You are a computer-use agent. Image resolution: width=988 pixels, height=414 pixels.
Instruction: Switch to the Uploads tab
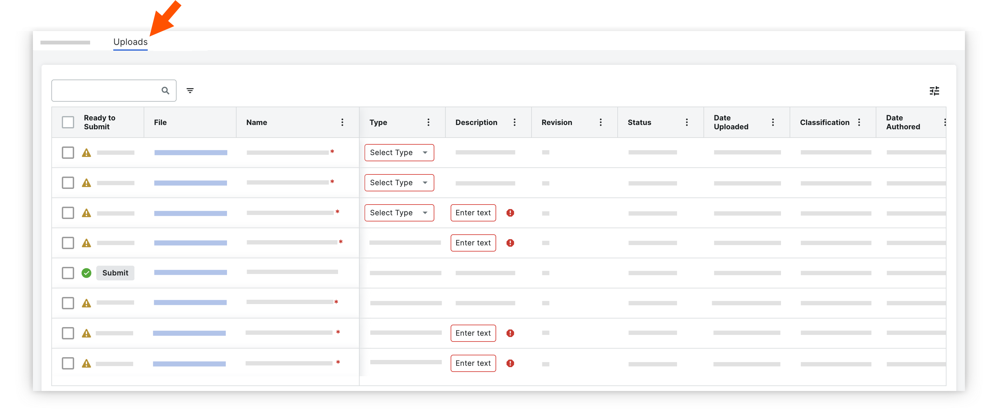(x=130, y=42)
